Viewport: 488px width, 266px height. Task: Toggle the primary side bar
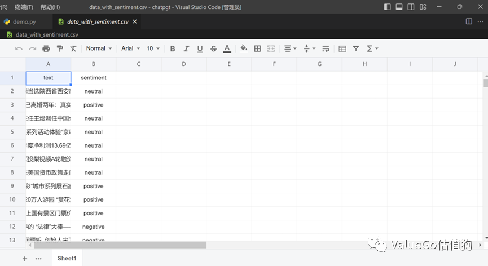click(387, 7)
